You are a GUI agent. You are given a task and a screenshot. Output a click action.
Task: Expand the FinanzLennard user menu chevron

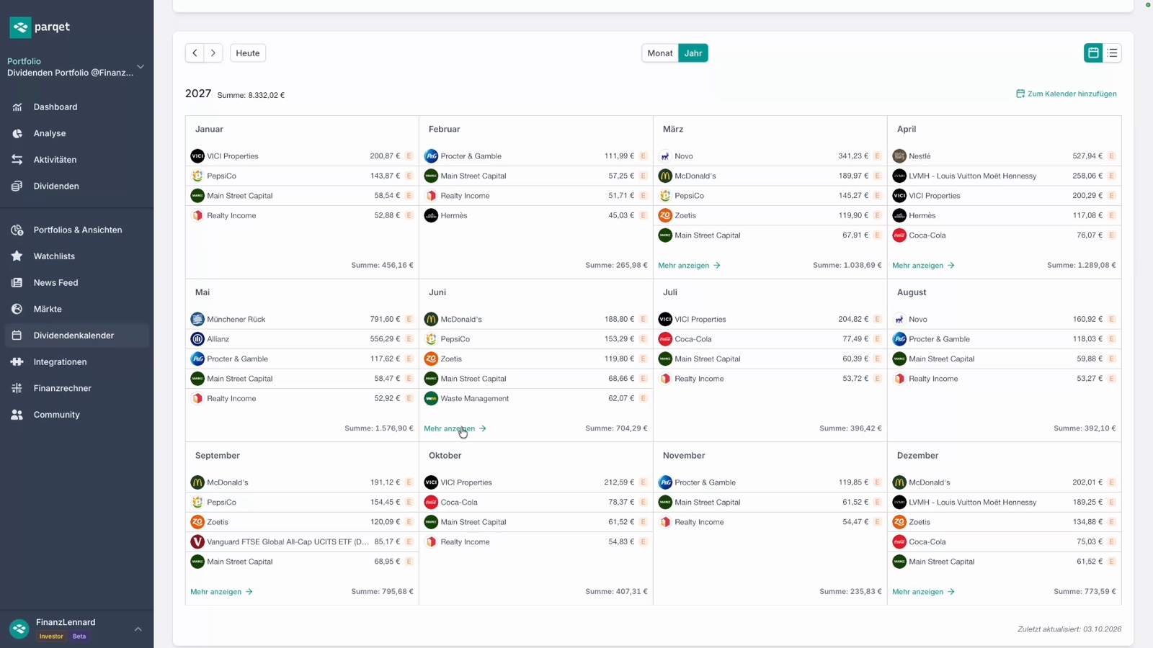[x=138, y=629]
